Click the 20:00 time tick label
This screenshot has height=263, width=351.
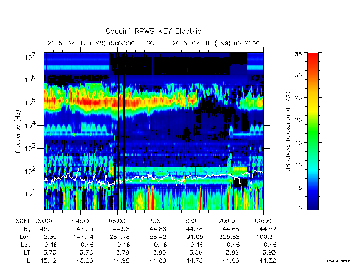coord(227,221)
